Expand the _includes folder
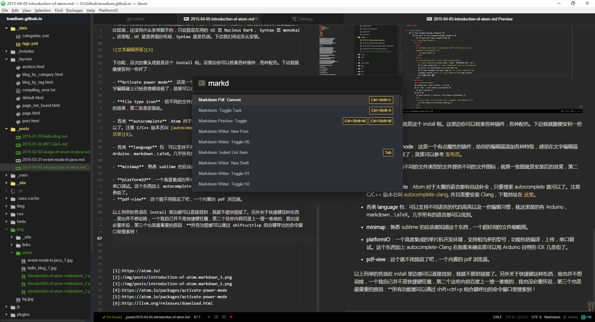This screenshot has width=595, height=322. click(7, 51)
